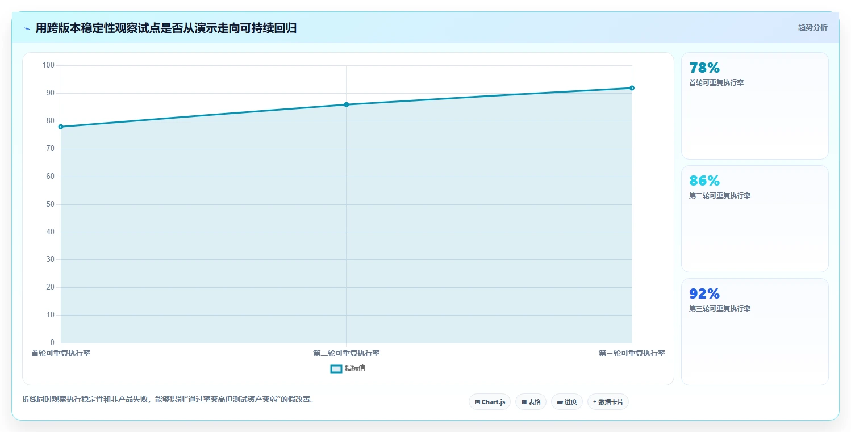Open the 78% metric card
This screenshot has height=432, width=851.
pos(754,106)
